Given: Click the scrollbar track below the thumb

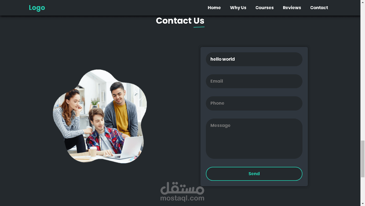Looking at the screenshot, I should (x=363, y=189).
